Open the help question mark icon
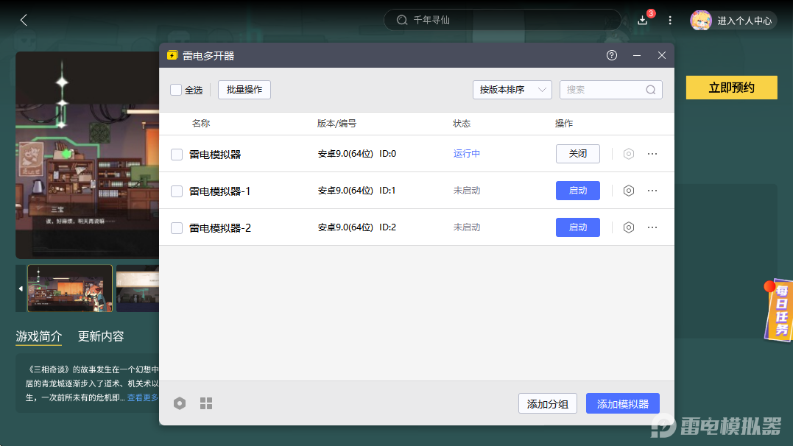The width and height of the screenshot is (793, 446). point(612,55)
